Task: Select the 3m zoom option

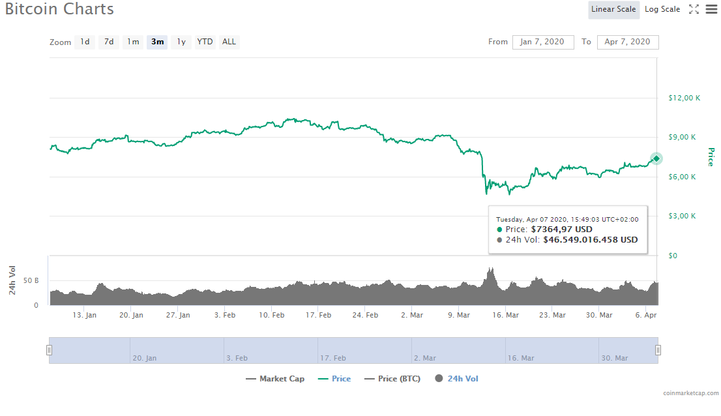Action: pyautogui.click(x=157, y=42)
